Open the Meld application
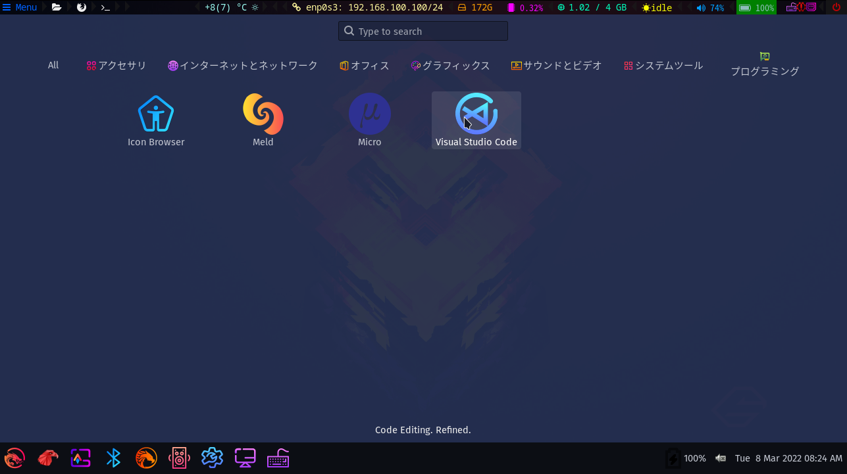Screen dimensions: 847x474 tap(263, 120)
